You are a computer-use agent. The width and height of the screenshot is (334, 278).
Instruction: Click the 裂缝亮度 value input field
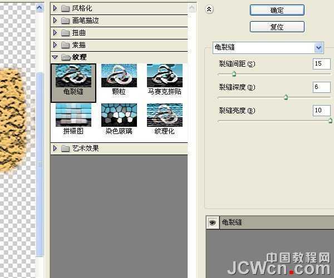click(321, 111)
